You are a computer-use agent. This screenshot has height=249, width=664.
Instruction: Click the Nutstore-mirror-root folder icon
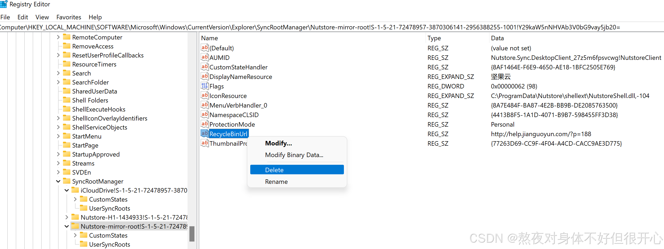(x=75, y=226)
